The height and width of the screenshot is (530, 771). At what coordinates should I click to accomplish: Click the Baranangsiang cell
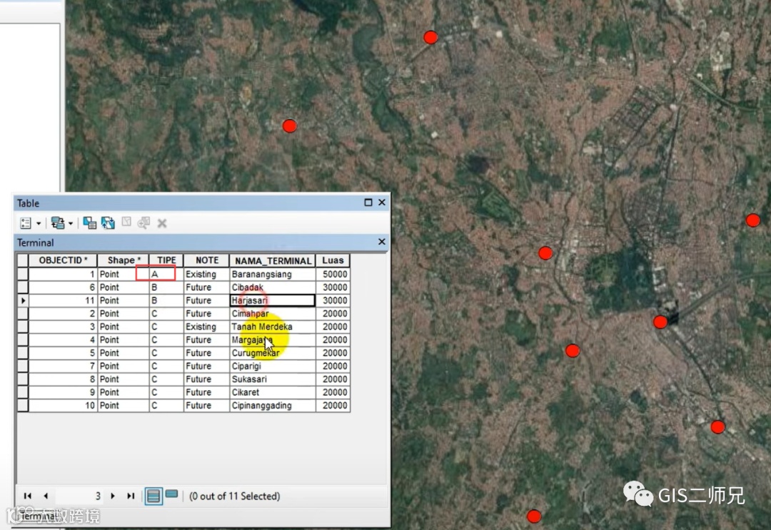pos(273,274)
